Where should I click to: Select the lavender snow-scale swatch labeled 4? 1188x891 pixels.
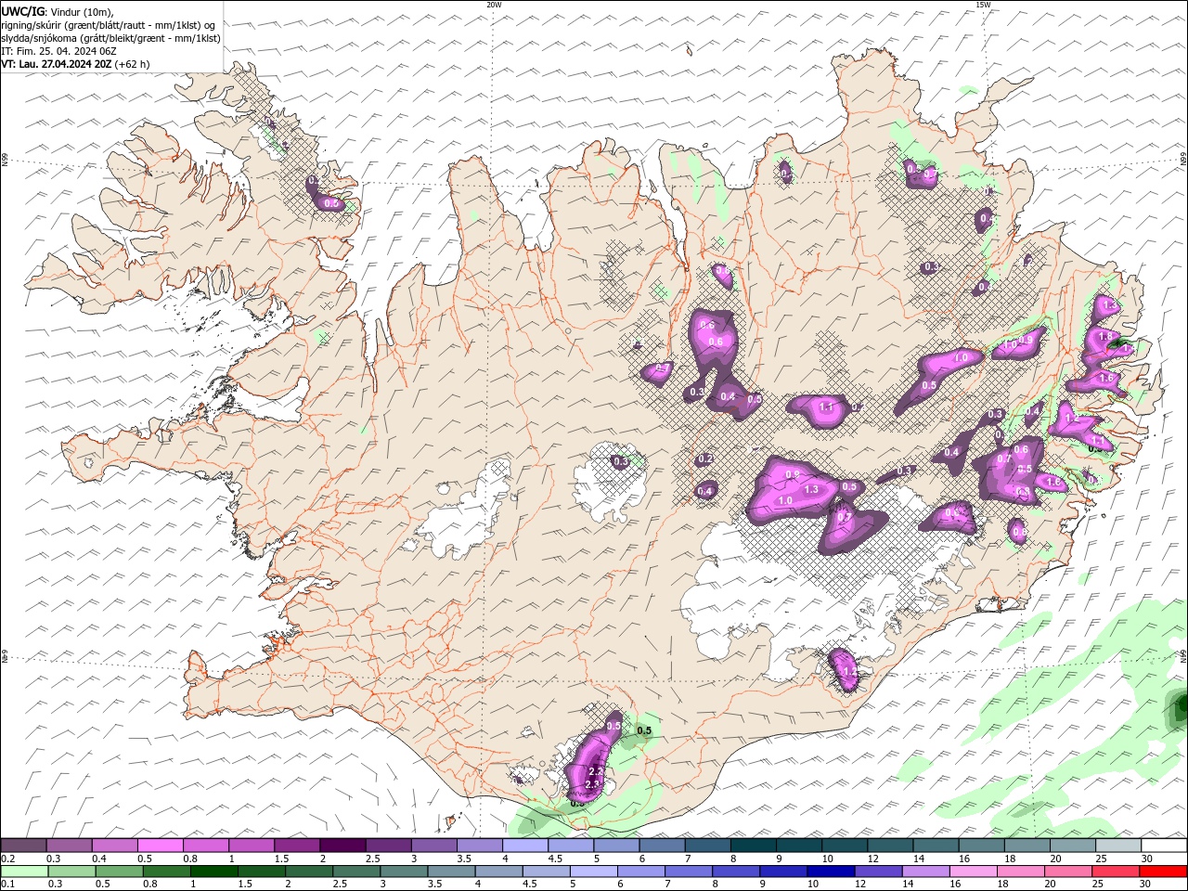point(524,846)
